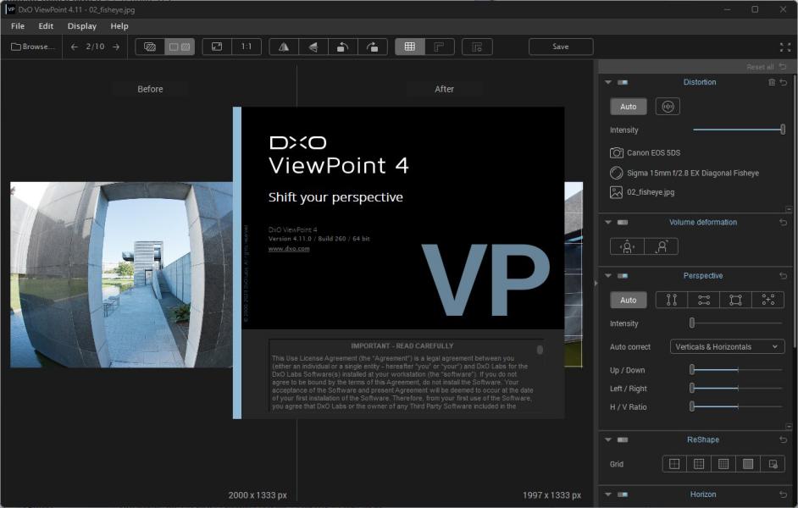Image resolution: width=798 pixels, height=508 pixels.
Task: Click 02_fisheye.jpg in Distortion panel
Action: (x=642, y=192)
